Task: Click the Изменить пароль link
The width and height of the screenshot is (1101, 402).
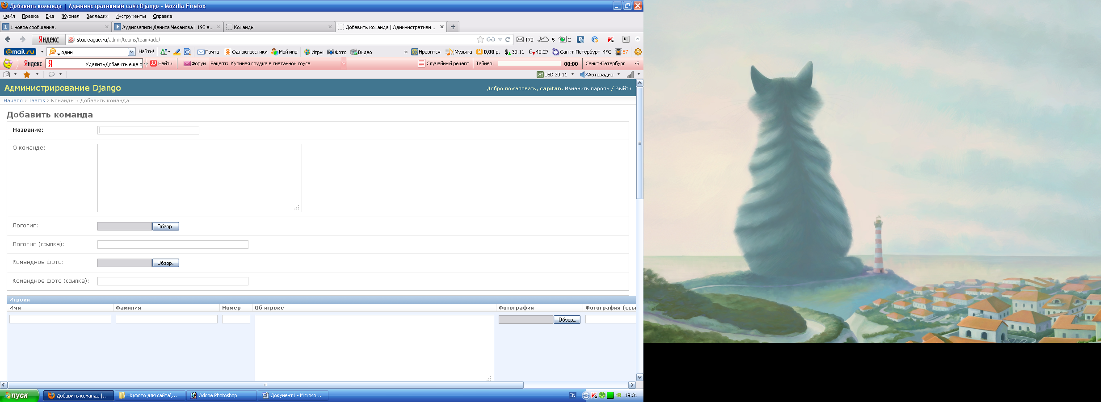Action: (587, 88)
